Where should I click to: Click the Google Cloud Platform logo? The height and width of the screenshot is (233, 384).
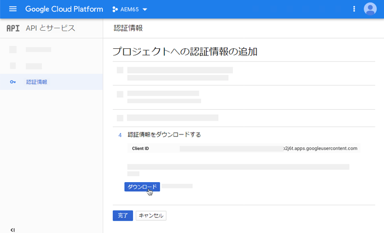point(64,9)
